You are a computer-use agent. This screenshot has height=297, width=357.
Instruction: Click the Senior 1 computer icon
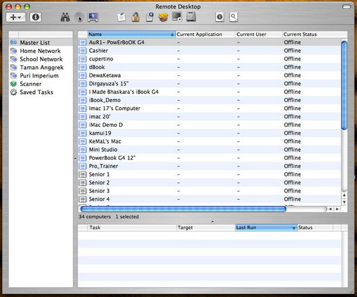(83, 174)
